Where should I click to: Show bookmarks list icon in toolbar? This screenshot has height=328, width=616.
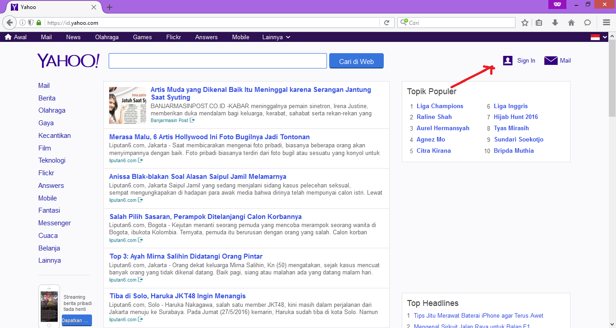[x=539, y=23]
